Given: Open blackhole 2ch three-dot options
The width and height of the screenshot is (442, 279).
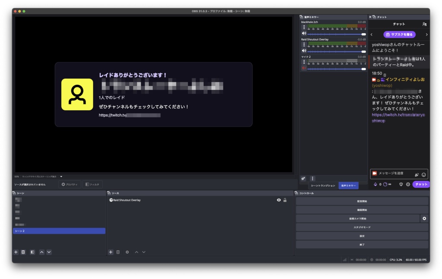Looking at the screenshot, I should pos(304,27).
